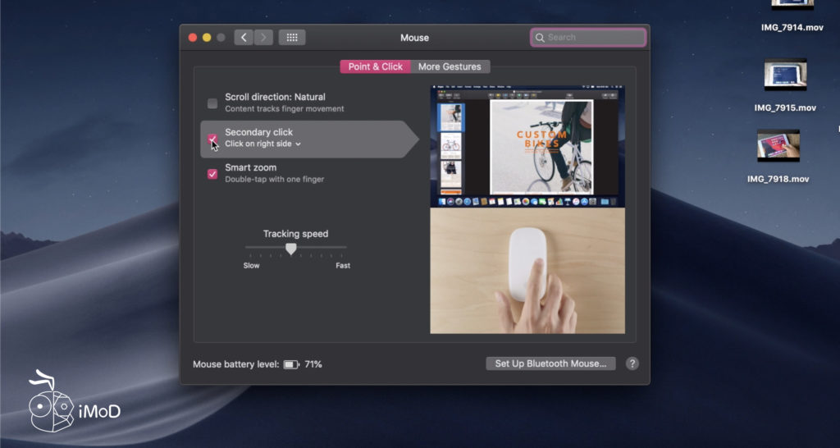The image size is (840, 448).
Task: Disable the Smart zoom checkbox
Action: 212,174
